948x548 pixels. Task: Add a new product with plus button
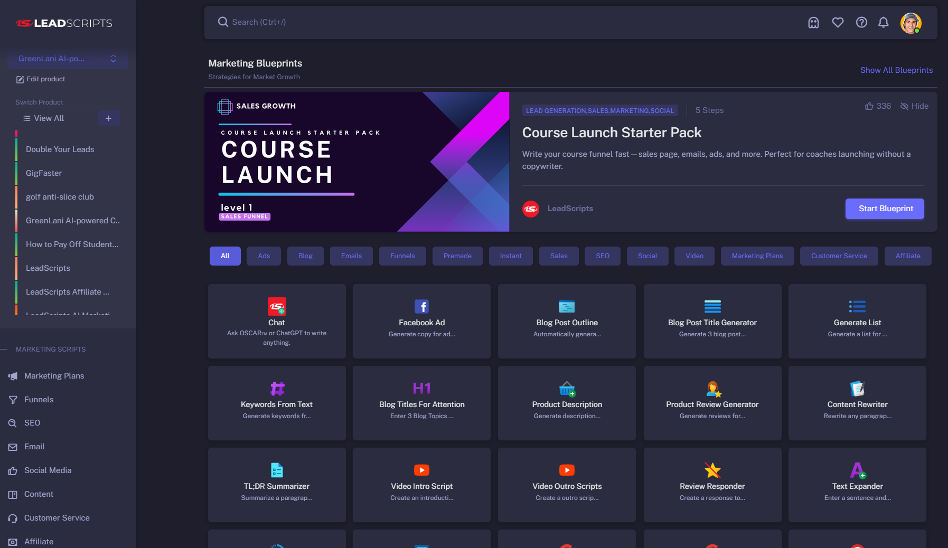tap(108, 118)
